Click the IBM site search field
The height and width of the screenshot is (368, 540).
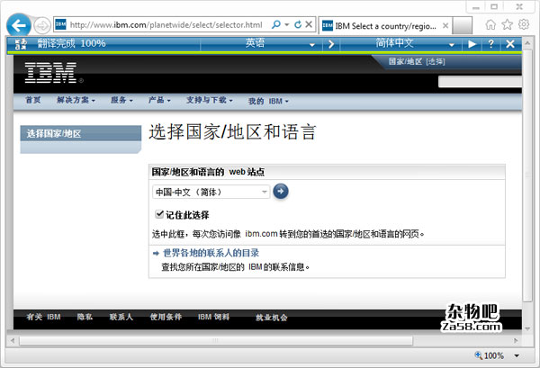click(480, 82)
